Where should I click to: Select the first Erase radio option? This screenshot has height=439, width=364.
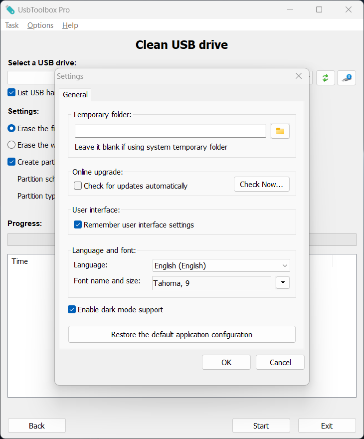(11, 129)
